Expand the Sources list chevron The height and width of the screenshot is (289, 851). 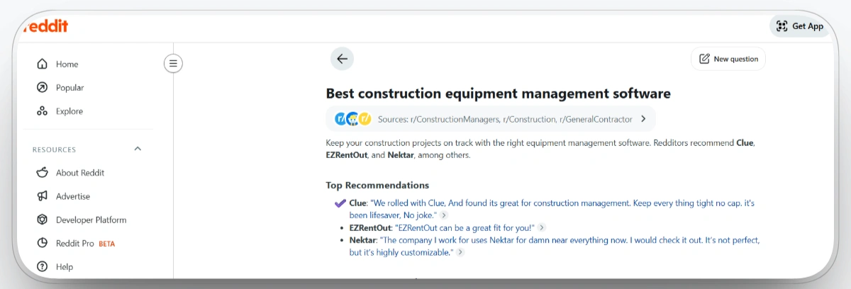[643, 119]
